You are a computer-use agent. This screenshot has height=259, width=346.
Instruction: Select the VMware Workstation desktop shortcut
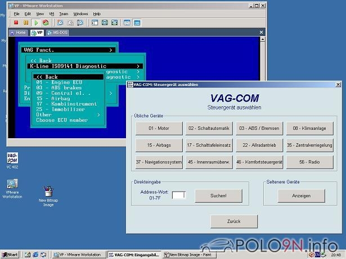coord(12,189)
